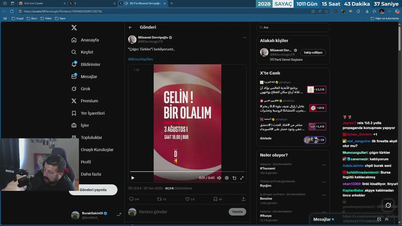
Task: Switch to the middle X browser tab
Action: pyautogui.click(x=92, y=3)
